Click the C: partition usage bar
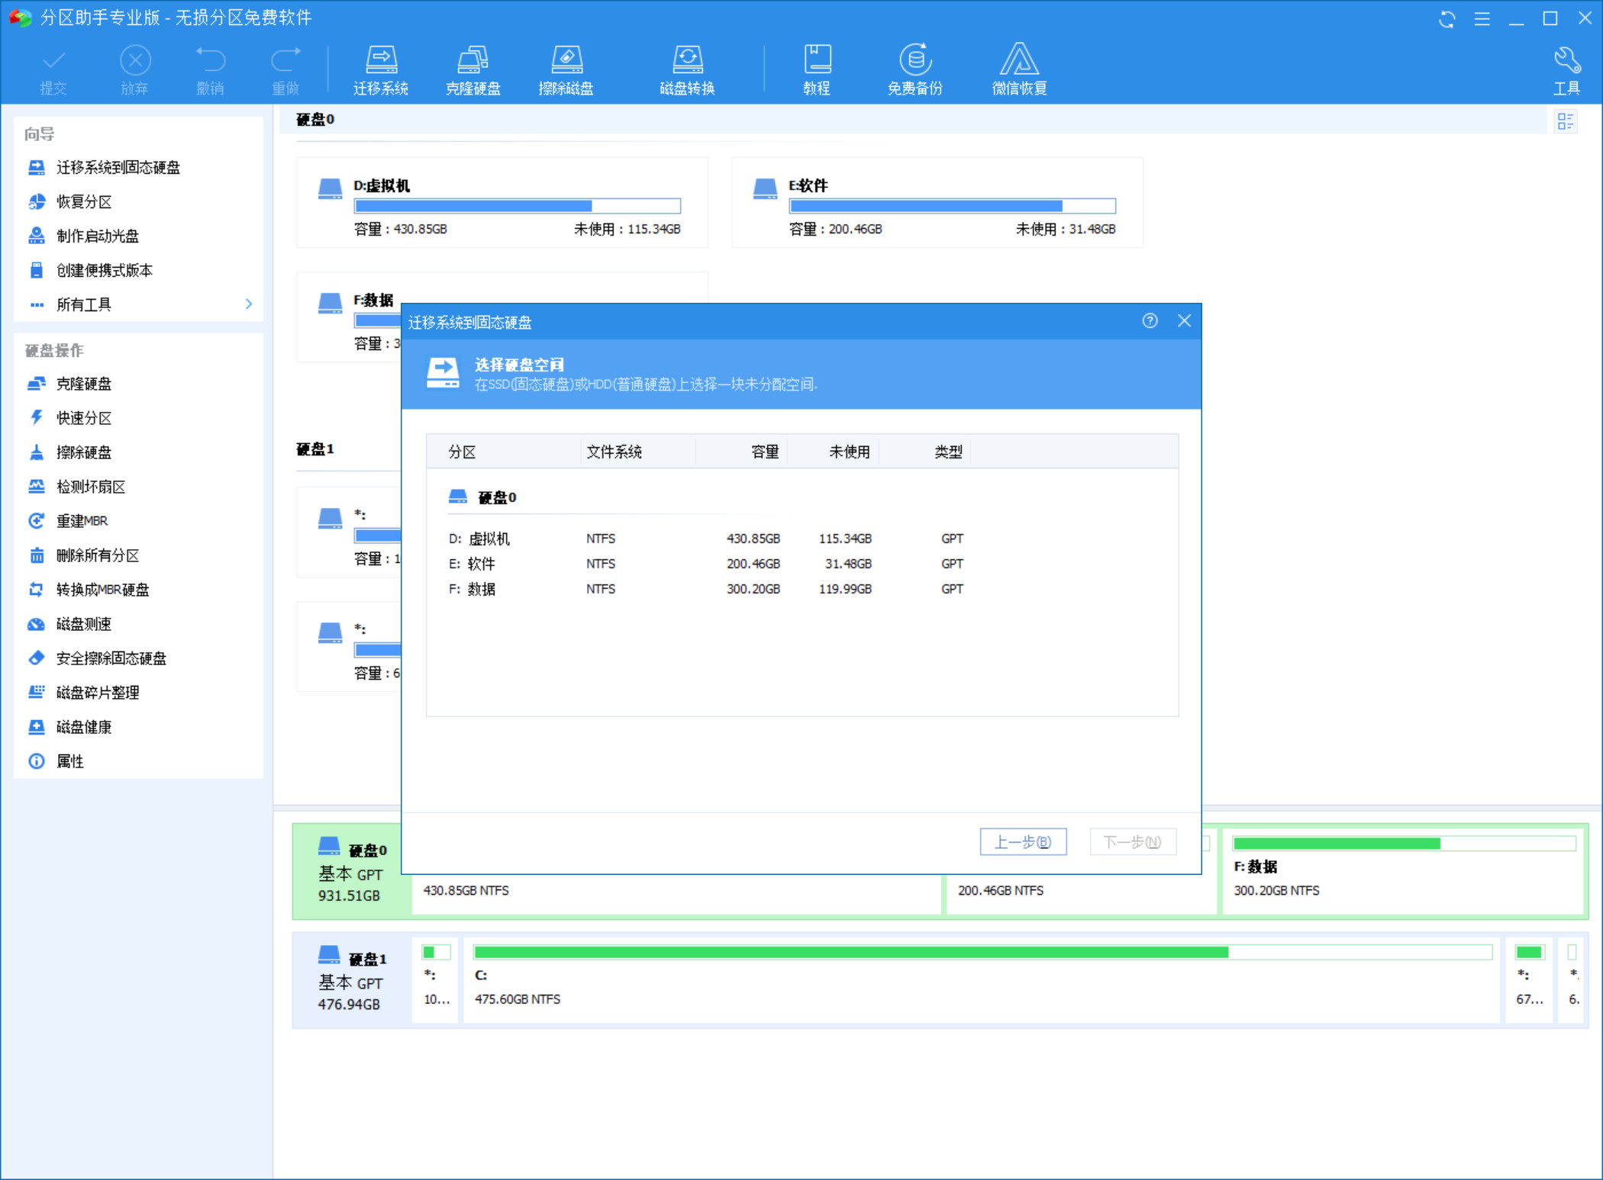Screen dimensions: 1603x1180 [x=982, y=952]
